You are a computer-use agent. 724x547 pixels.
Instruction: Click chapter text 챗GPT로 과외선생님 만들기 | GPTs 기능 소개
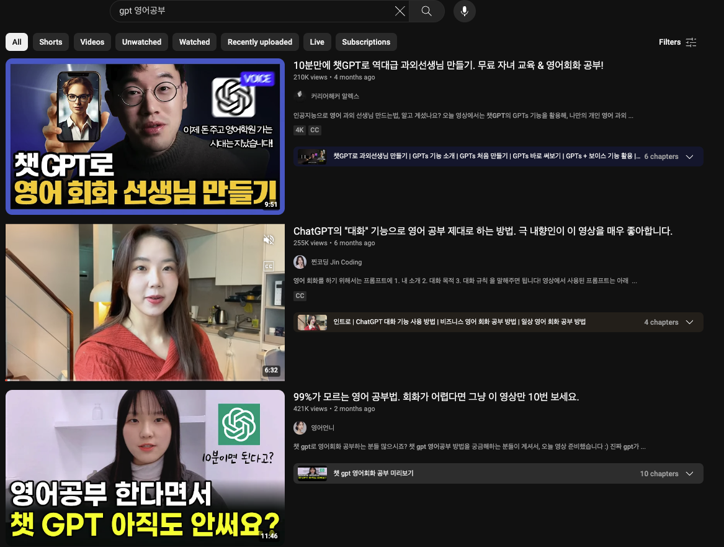click(x=486, y=156)
